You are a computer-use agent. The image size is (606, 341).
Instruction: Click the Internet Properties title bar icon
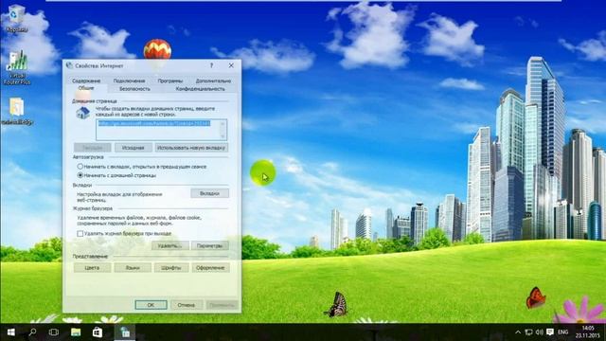[69, 65]
